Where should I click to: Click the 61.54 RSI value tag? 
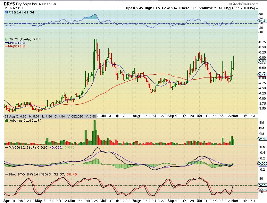click(x=262, y=21)
